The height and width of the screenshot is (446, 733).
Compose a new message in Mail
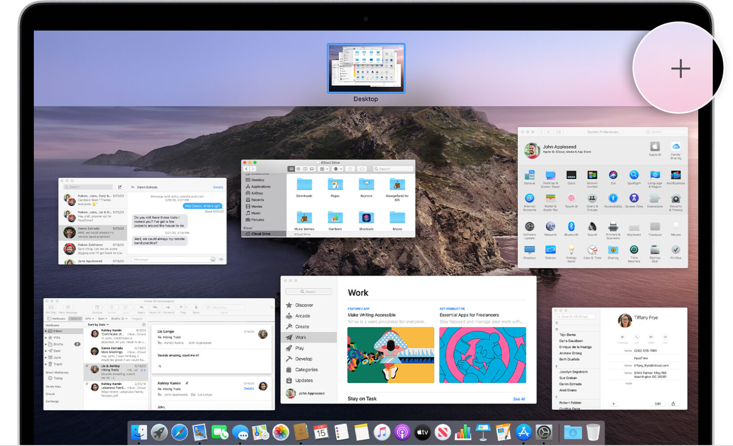pyautogui.click(x=68, y=307)
